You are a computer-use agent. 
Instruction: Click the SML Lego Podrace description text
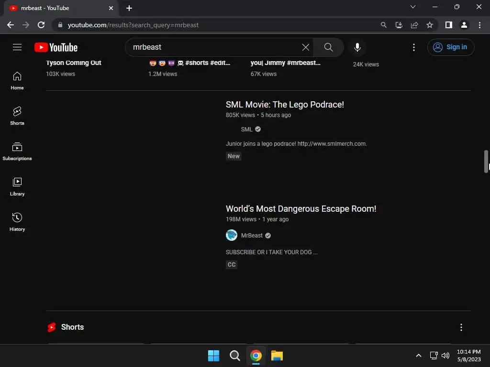296,144
